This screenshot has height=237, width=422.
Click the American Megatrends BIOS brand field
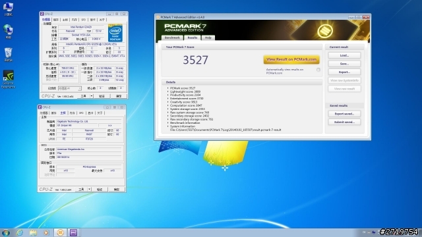[x=89, y=149]
